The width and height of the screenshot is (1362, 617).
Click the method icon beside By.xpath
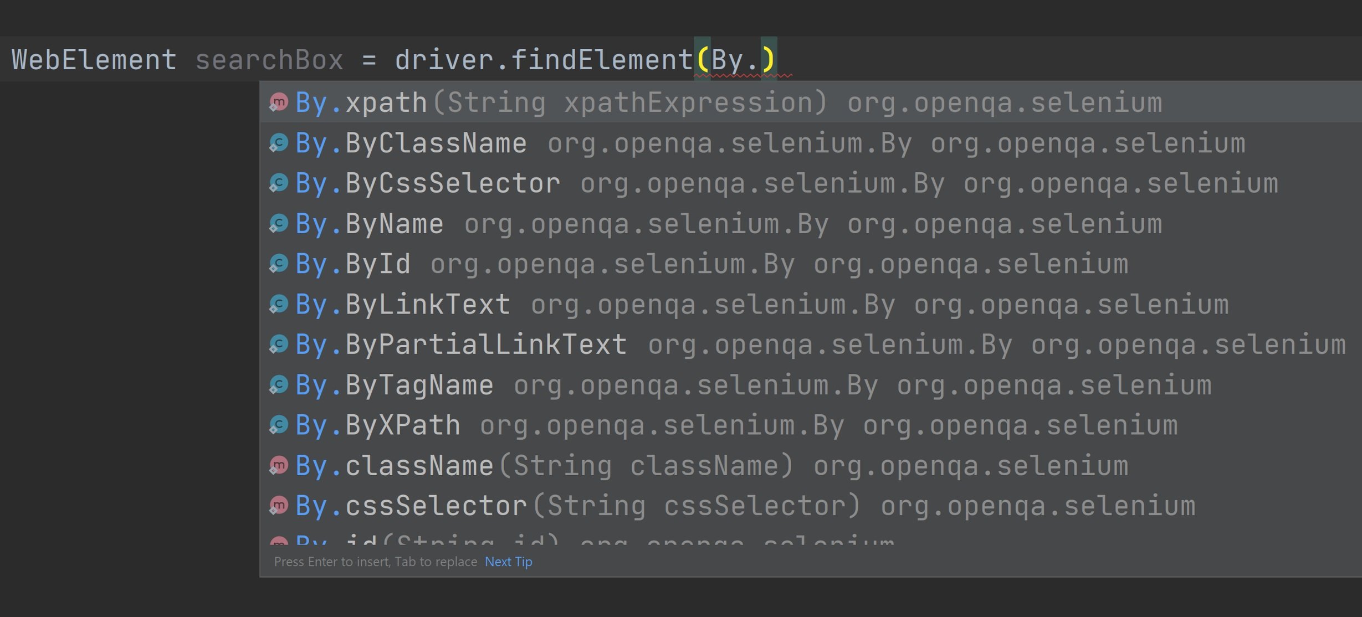[279, 102]
